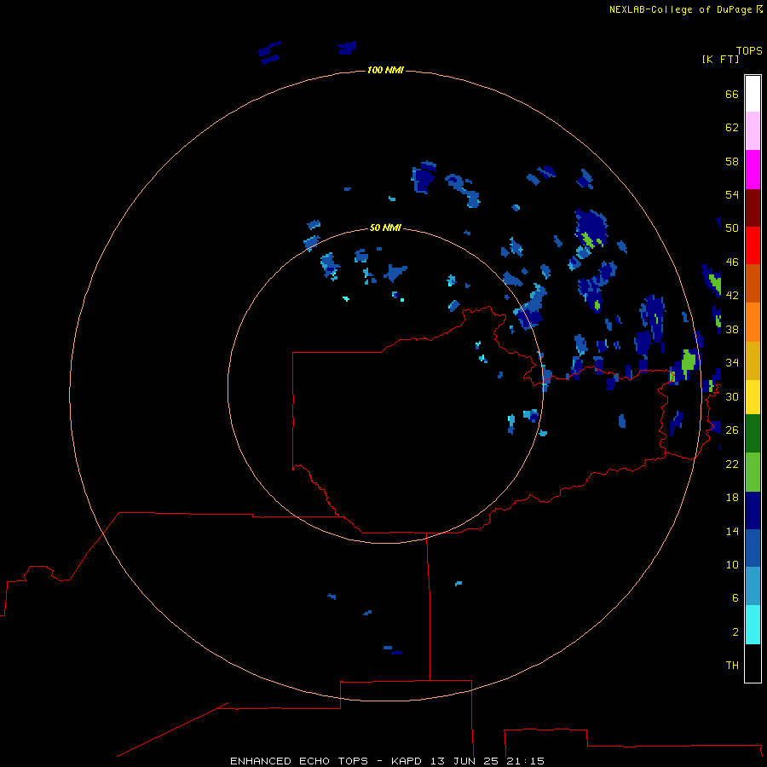The image size is (767, 767).
Task: Click the NEXLAB-College of DuPage text
Action: point(680,9)
